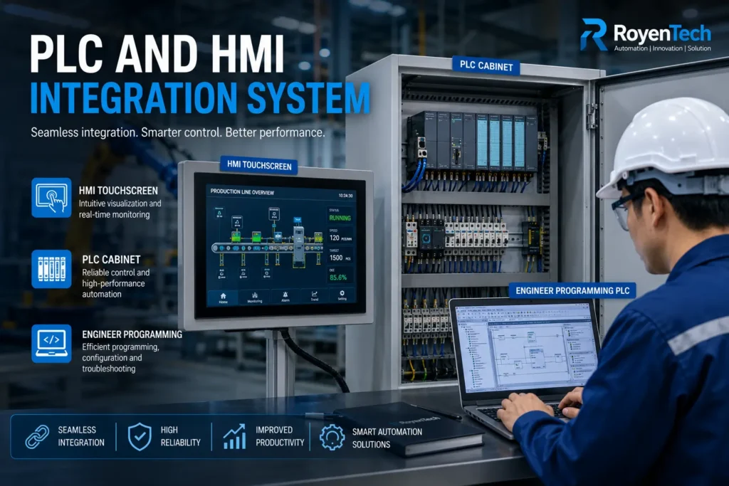The width and height of the screenshot is (729, 486).
Task: Open the Monitoring tab on the HMI screen
Action: [x=255, y=298]
